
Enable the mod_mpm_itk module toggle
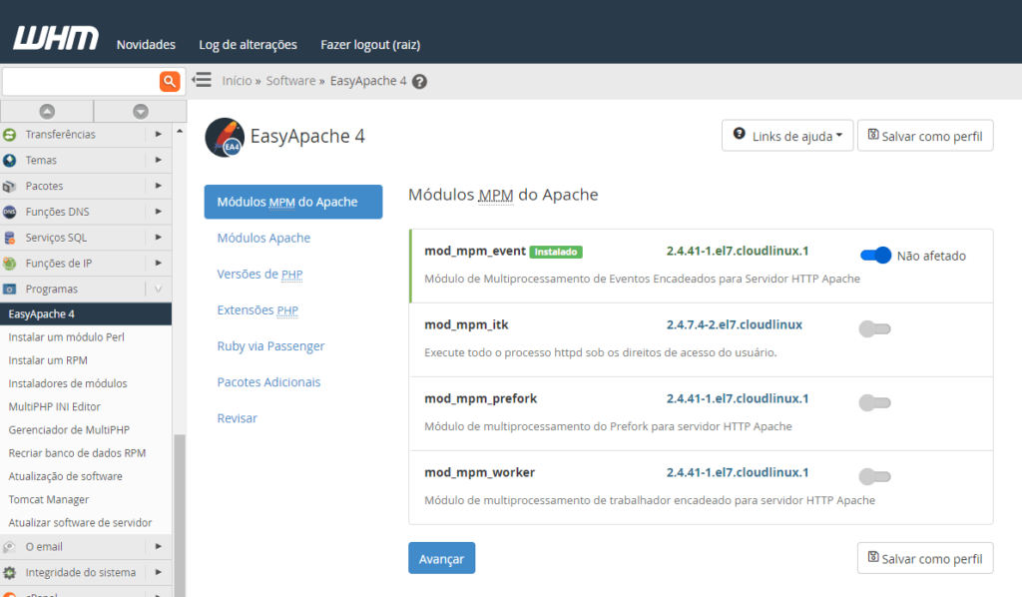(x=874, y=328)
